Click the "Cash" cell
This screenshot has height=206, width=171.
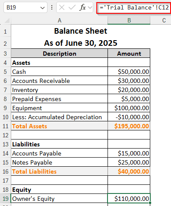(x=60, y=72)
